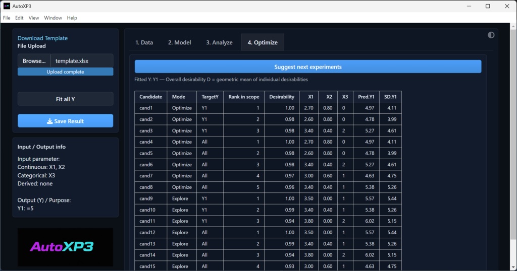Click the AutoXP3 logo image

65,247
